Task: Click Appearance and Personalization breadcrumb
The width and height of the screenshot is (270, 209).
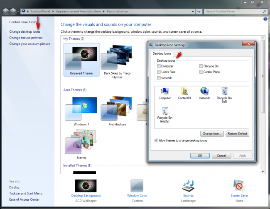Action: click(79, 11)
